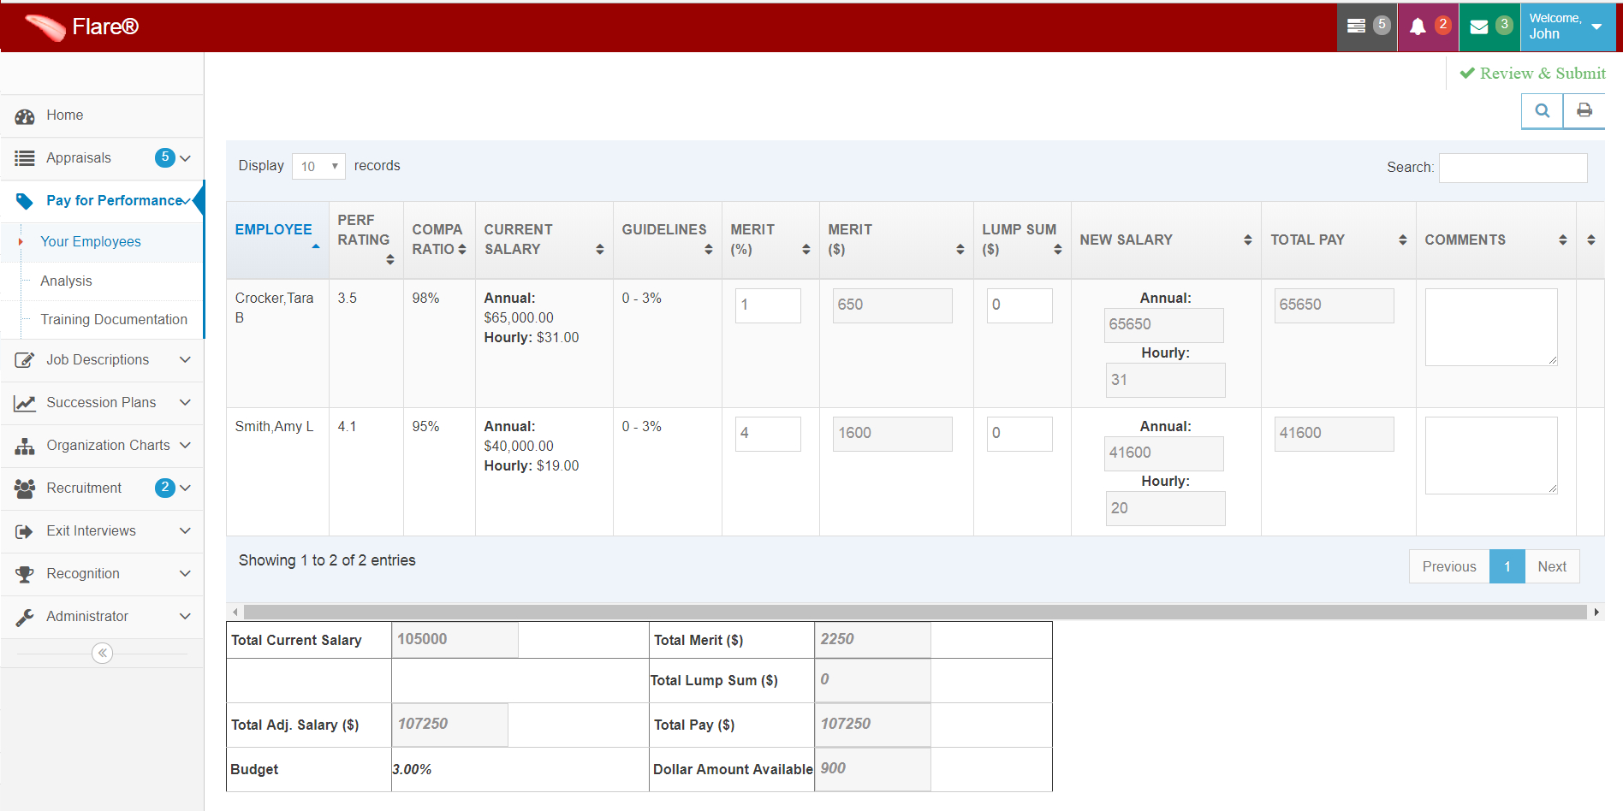Click Merit (%) field for Smith, Amy
The image size is (1623, 811).
click(768, 434)
